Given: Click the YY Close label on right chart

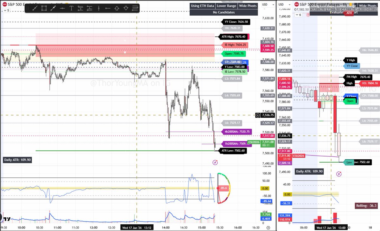Looking at the screenshot, I should [x=352, y=66].
